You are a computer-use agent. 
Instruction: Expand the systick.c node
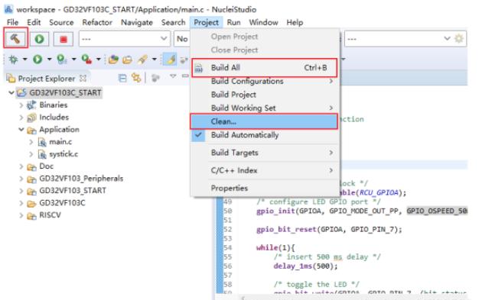(x=31, y=154)
